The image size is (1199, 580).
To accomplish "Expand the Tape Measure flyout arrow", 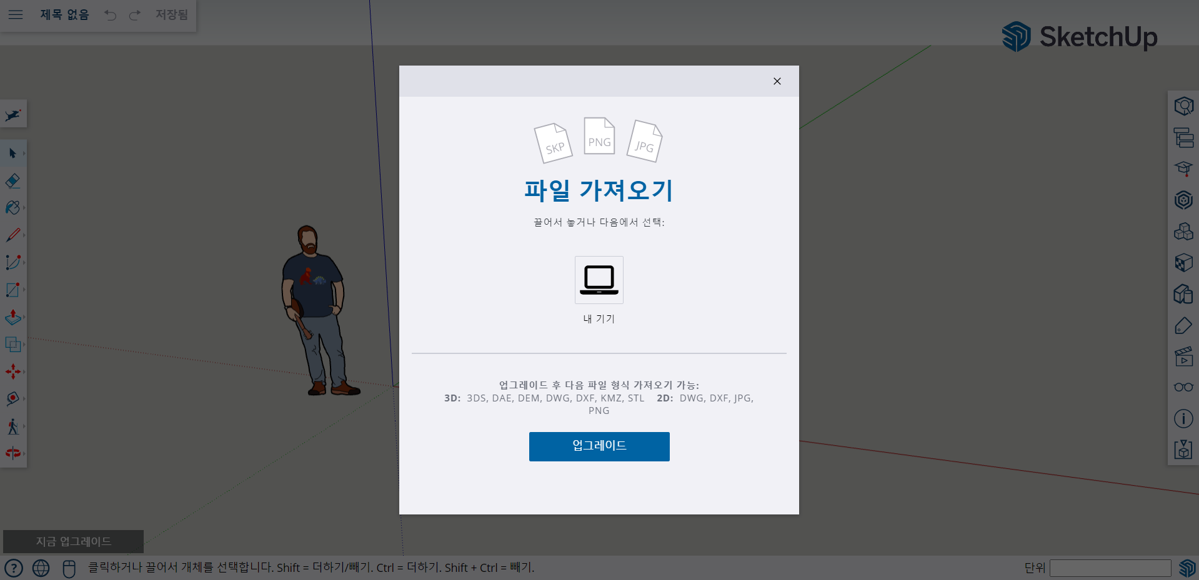I will 24,399.
